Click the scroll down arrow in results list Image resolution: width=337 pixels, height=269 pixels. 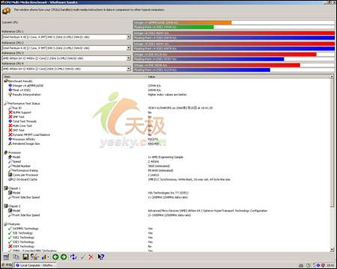tap(332, 250)
